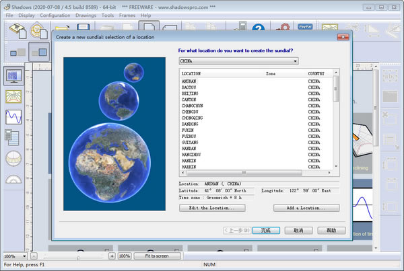Click the astrolabe dial icon in sidebar

point(13,159)
